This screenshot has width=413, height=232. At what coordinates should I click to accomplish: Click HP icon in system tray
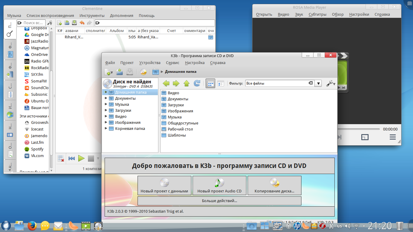pyautogui.click(x=297, y=226)
